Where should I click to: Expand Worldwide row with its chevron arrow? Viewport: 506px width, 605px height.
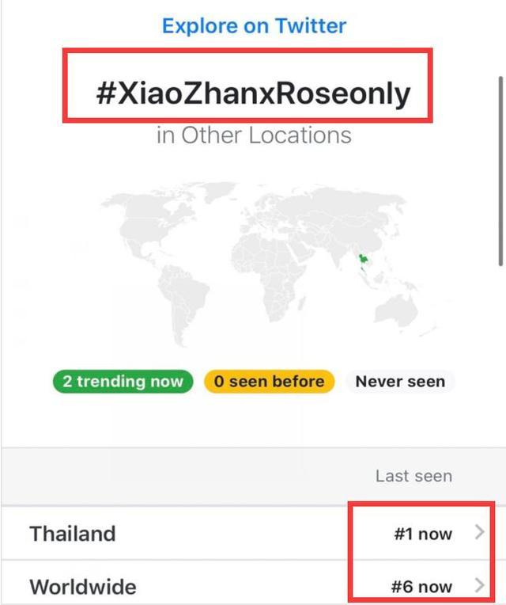coord(479,586)
